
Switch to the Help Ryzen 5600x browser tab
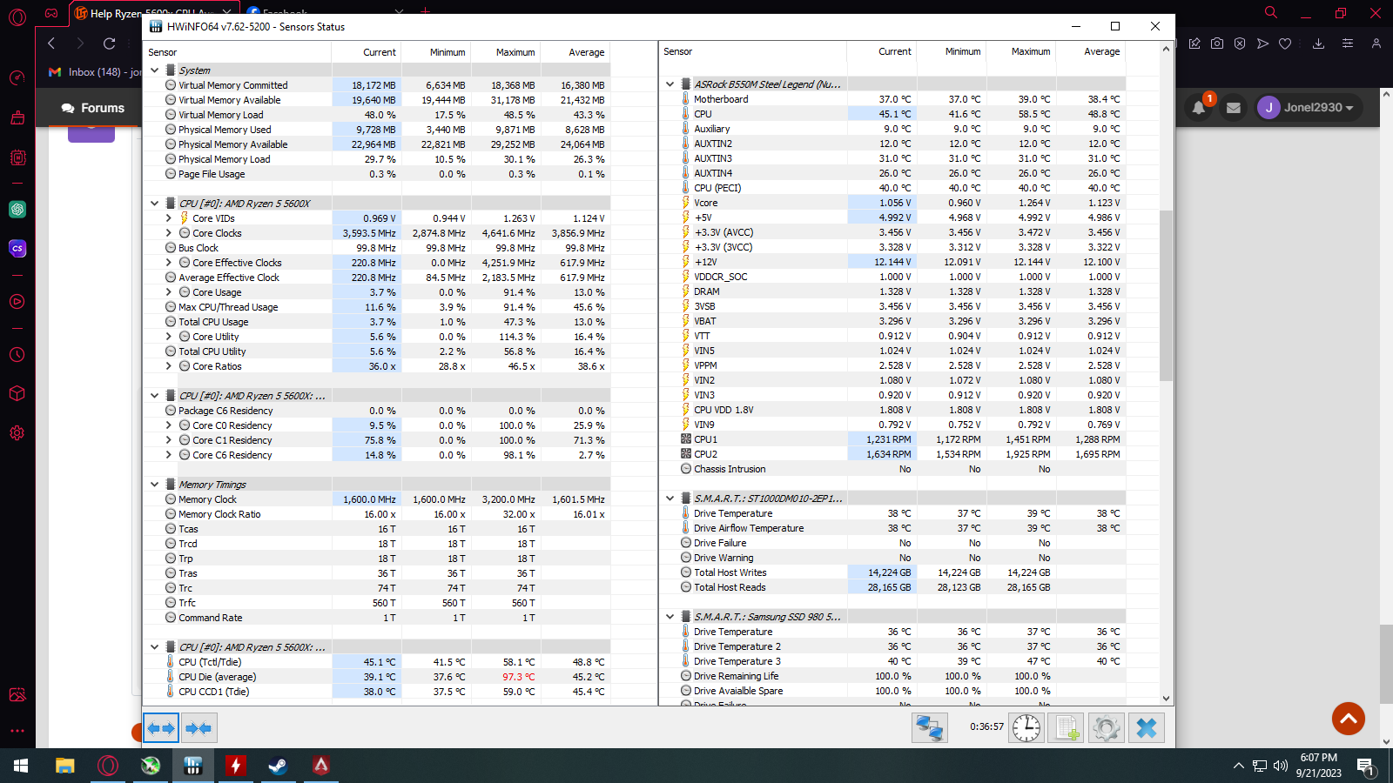point(152,12)
